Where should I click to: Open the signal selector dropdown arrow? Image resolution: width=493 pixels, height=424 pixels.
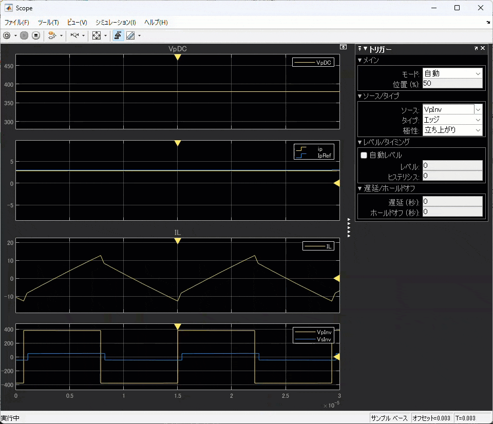61,36
